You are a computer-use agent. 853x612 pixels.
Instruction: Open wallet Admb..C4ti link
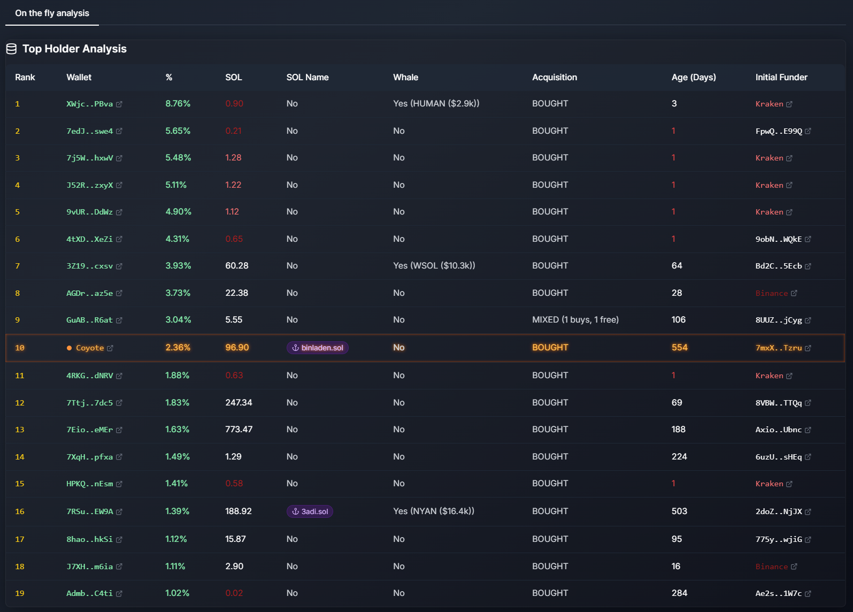coord(89,593)
